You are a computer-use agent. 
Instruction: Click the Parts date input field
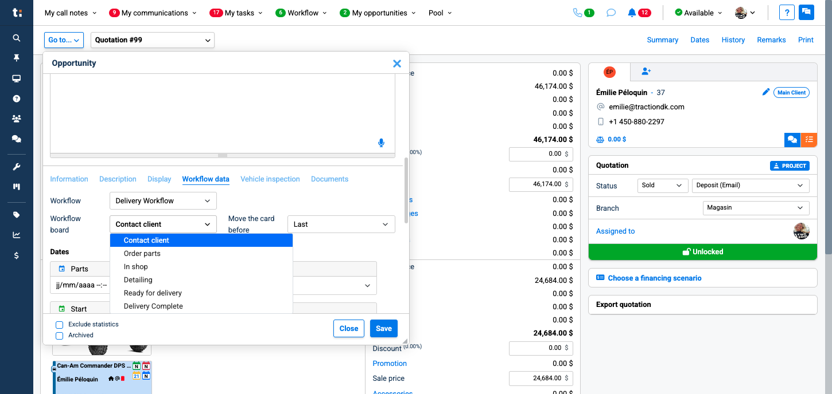[81, 285]
